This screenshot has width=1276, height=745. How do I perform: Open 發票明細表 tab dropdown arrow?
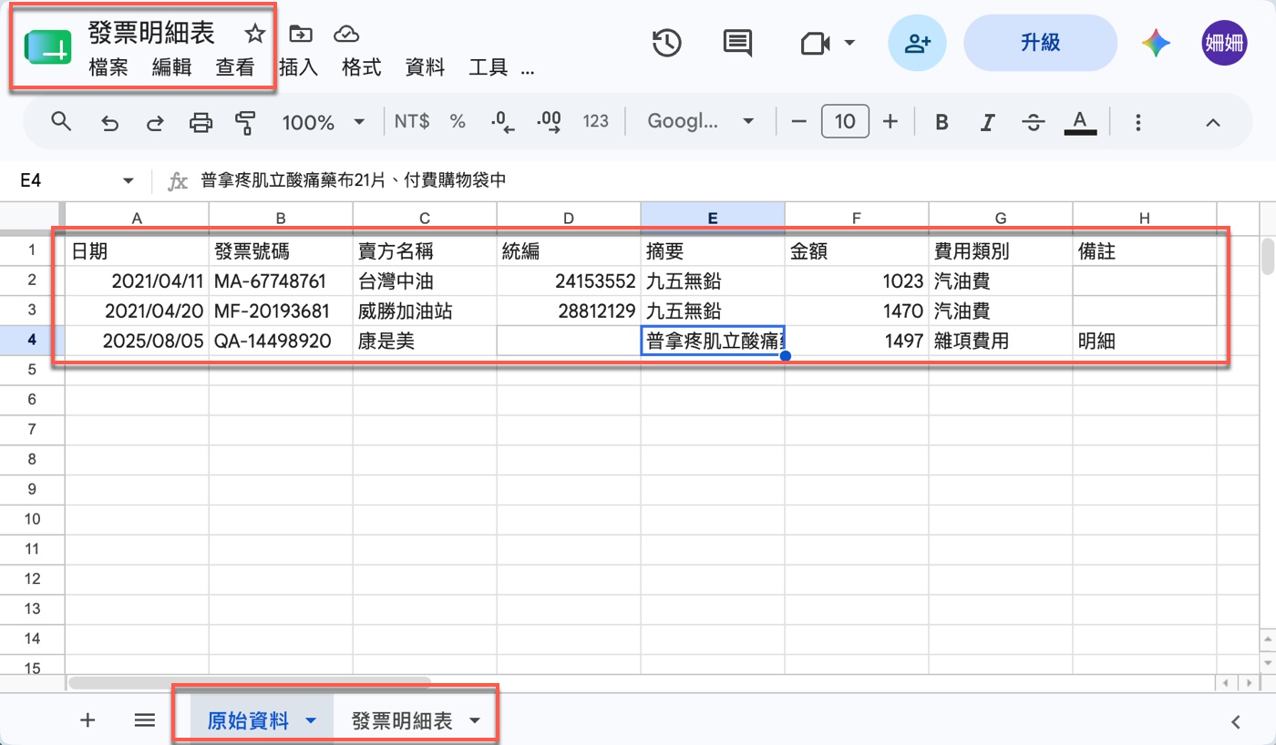click(474, 721)
